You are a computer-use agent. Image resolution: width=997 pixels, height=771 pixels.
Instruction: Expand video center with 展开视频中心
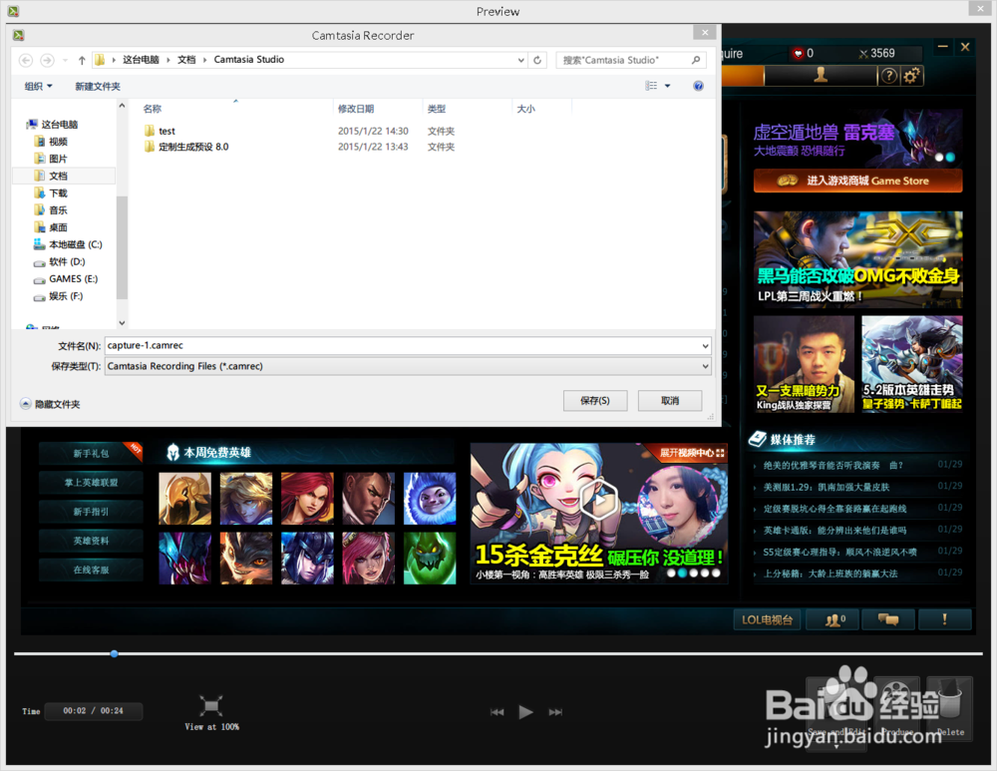pos(692,453)
